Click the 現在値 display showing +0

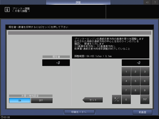pos(56,63)
